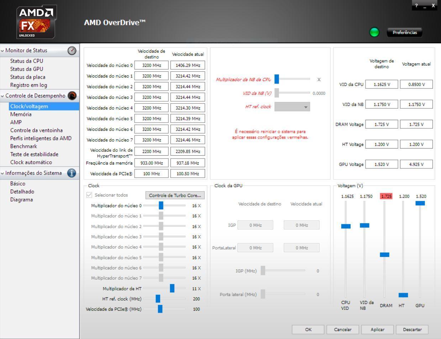Open Registro em log page
The image size is (441, 339).
[28, 85]
